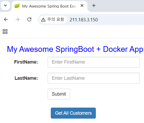Click the Spring leaf favicon on the tab
Image resolution: width=144 pixels, height=123 pixels.
click(x=17, y=6)
